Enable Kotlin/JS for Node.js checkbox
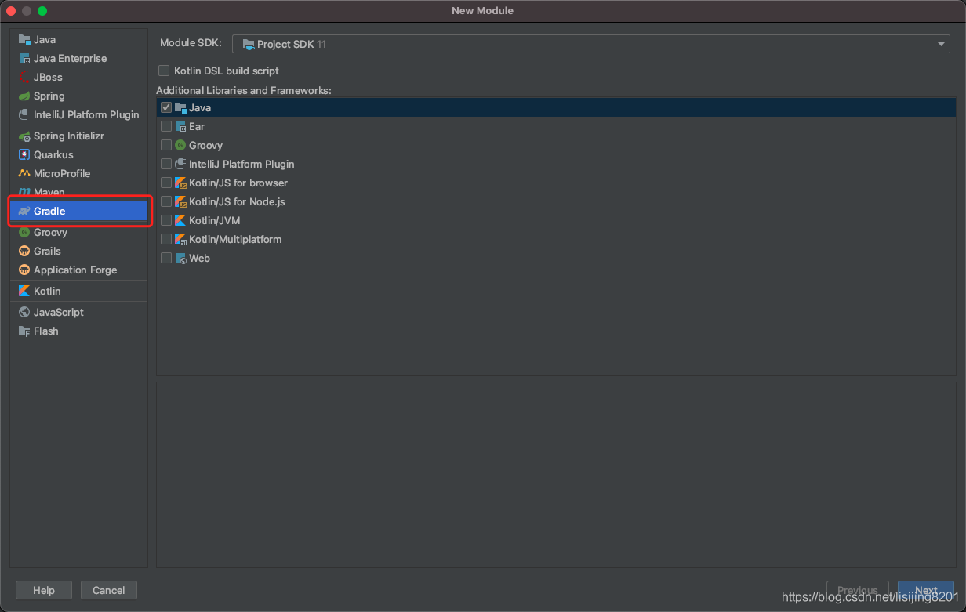The width and height of the screenshot is (966, 612). [x=166, y=201]
